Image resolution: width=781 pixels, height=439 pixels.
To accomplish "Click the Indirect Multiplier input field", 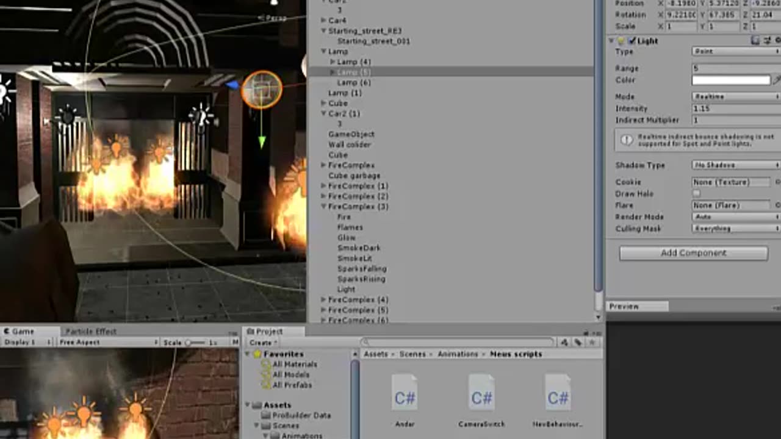I will pyautogui.click(x=736, y=120).
